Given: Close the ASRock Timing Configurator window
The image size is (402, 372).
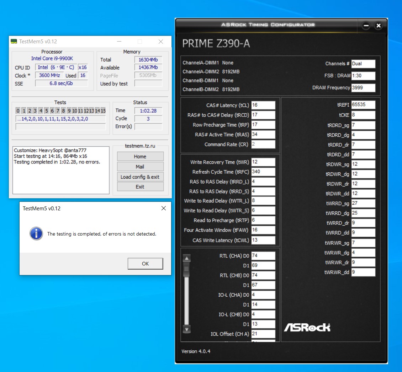Looking at the screenshot, I should point(379,26).
